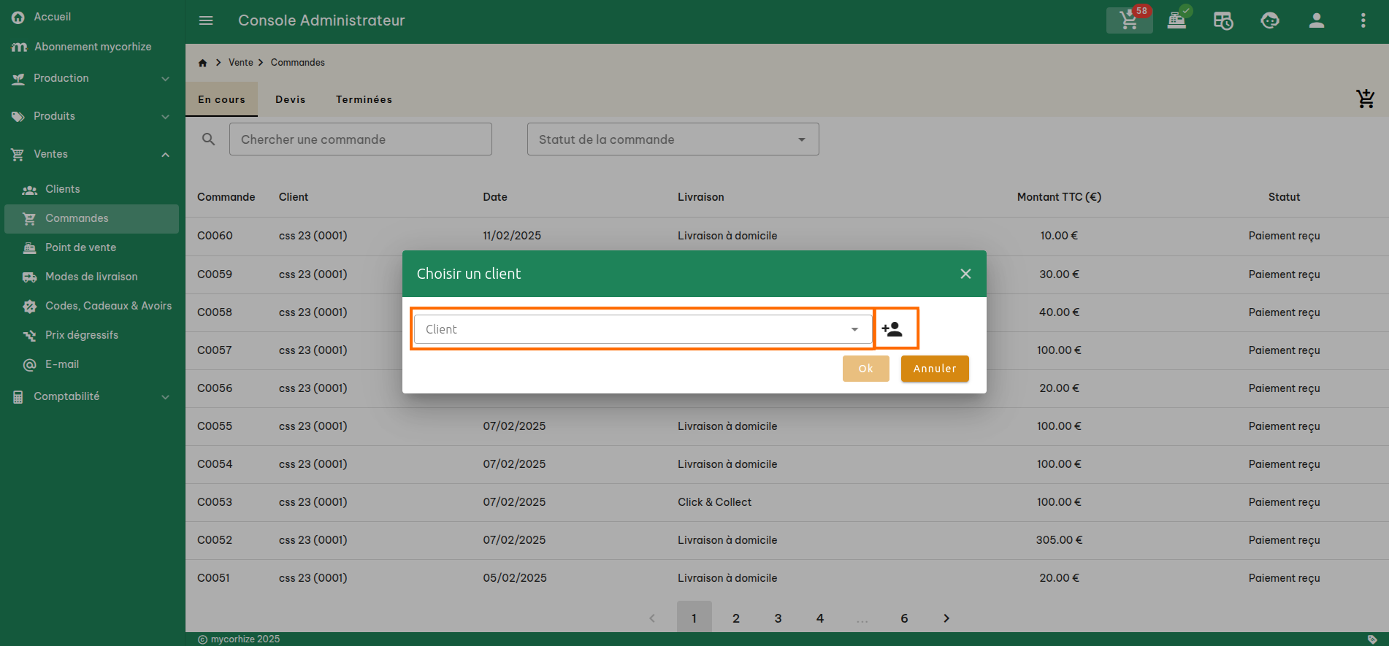Open Codes, Cadeaux & Avoirs
The width and height of the screenshot is (1389, 646).
(x=92, y=306)
